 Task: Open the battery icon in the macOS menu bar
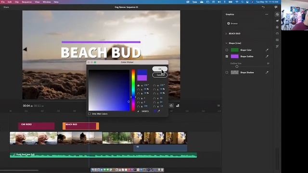[231, 2]
